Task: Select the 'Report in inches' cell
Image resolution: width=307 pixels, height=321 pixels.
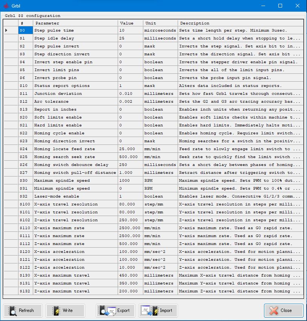Action: click(x=75, y=109)
